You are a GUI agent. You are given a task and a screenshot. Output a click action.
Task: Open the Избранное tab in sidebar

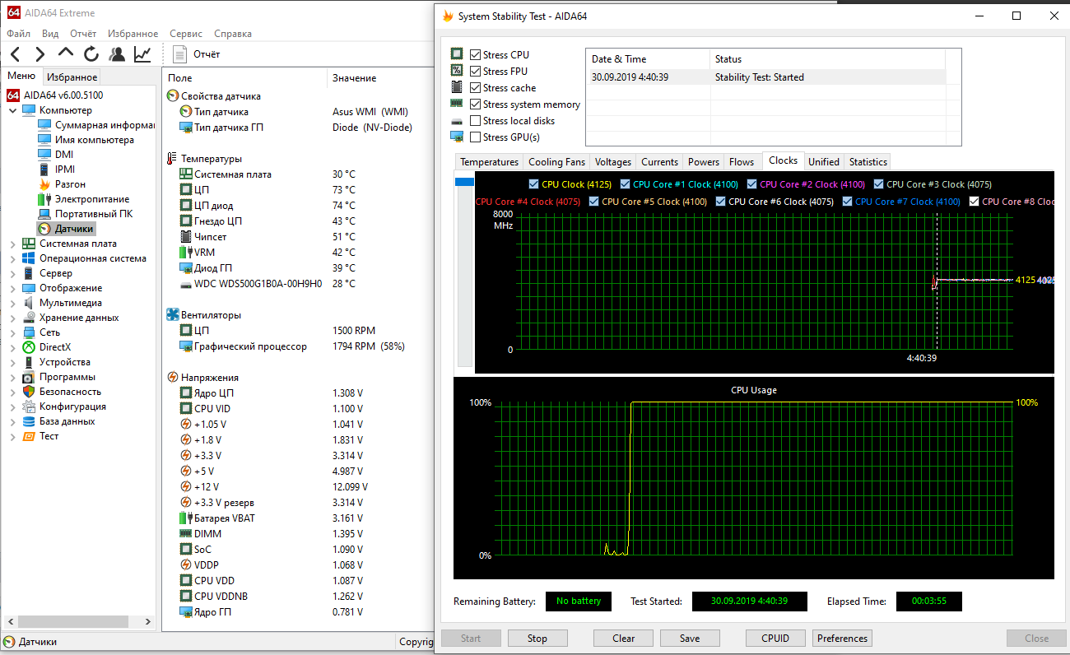coord(72,77)
